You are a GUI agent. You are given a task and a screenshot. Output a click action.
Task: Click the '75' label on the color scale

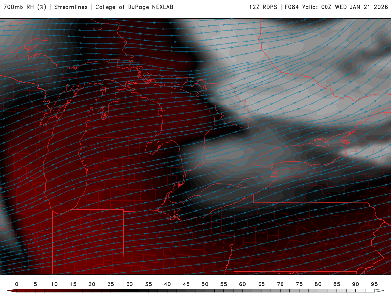[x=299, y=284]
